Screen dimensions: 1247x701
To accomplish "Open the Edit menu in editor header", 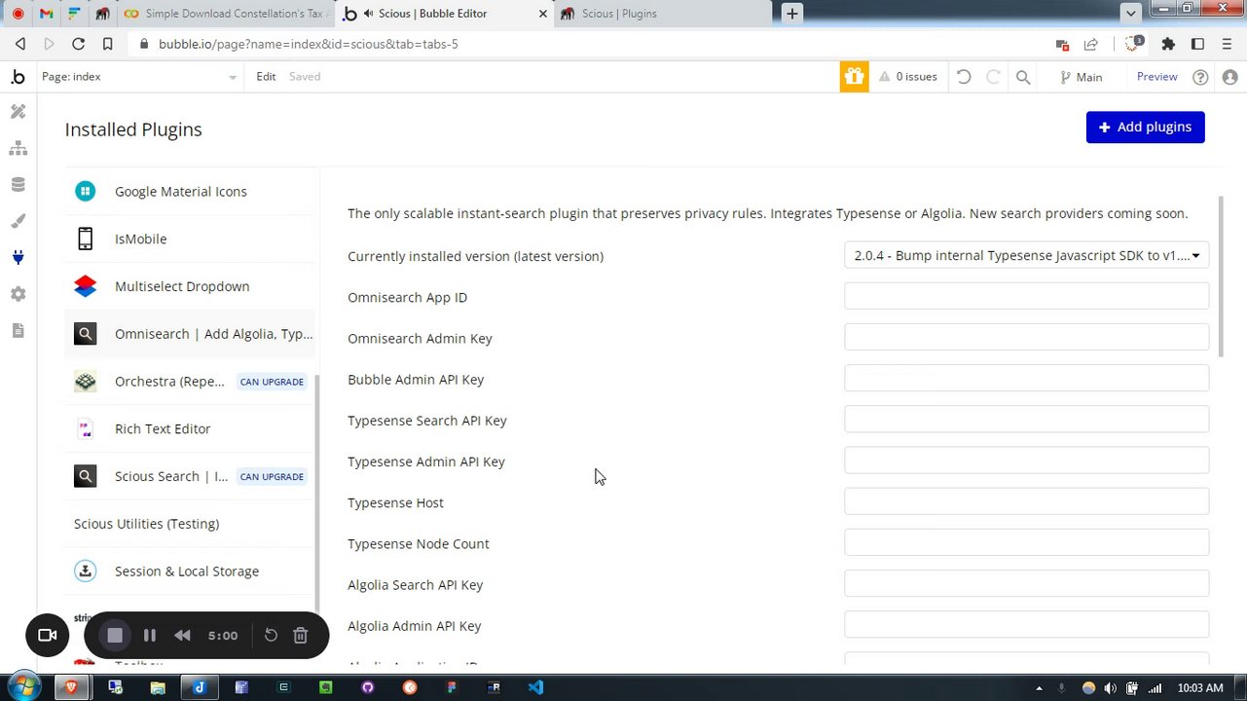I will click(x=266, y=77).
